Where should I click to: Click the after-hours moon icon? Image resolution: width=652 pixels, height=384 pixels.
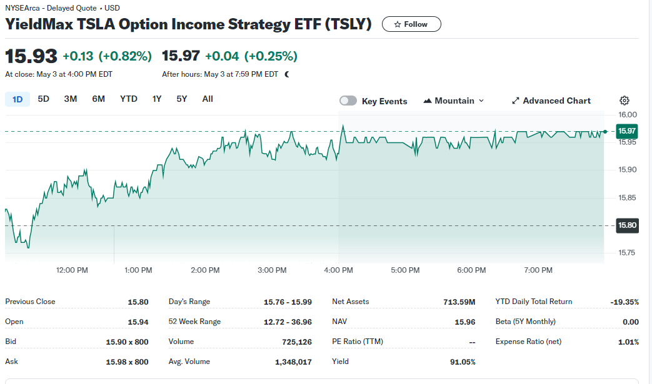pos(287,74)
